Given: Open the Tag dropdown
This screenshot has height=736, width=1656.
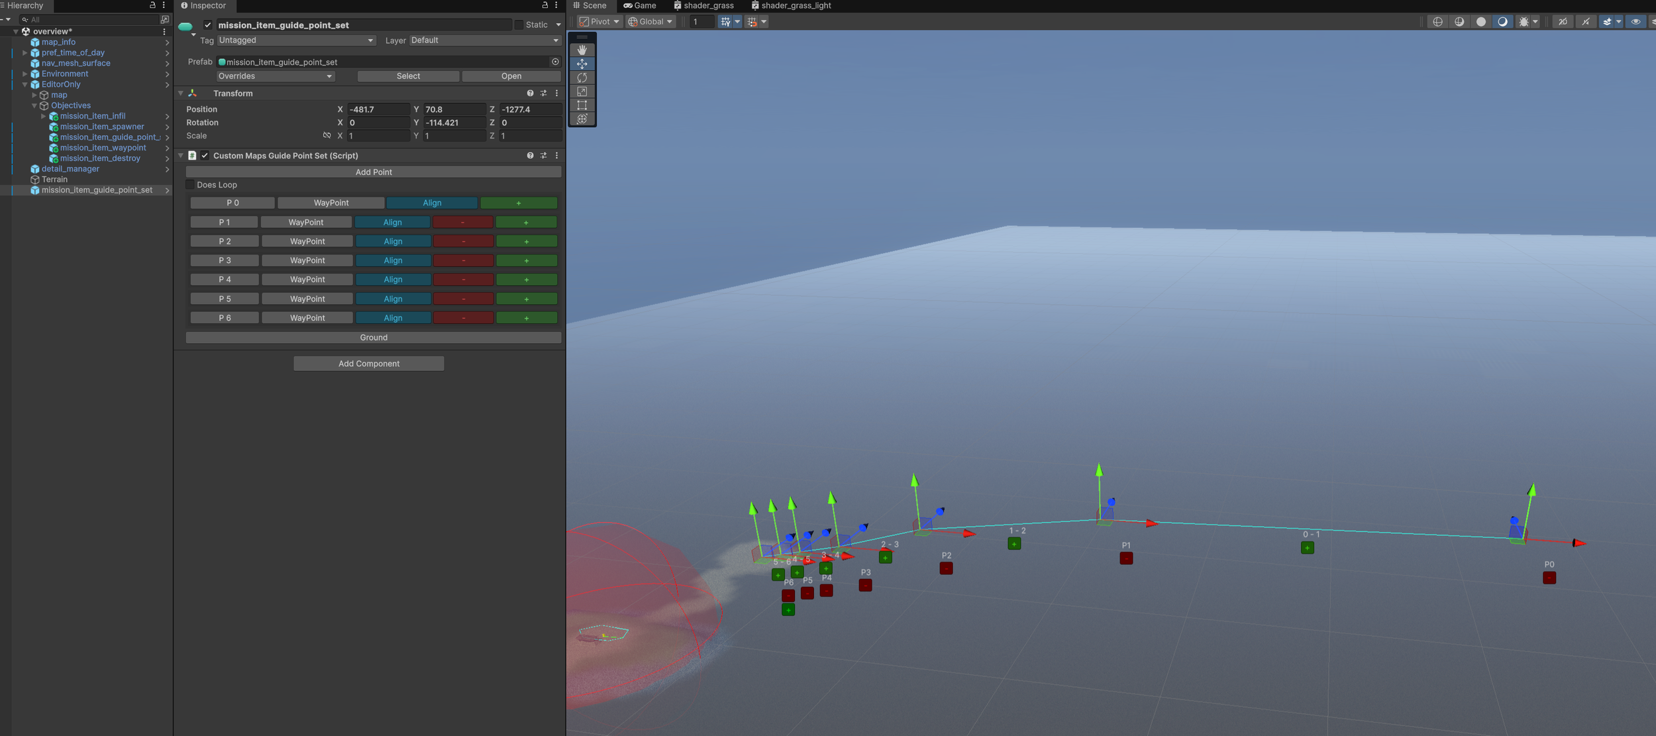Looking at the screenshot, I should click(x=295, y=40).
